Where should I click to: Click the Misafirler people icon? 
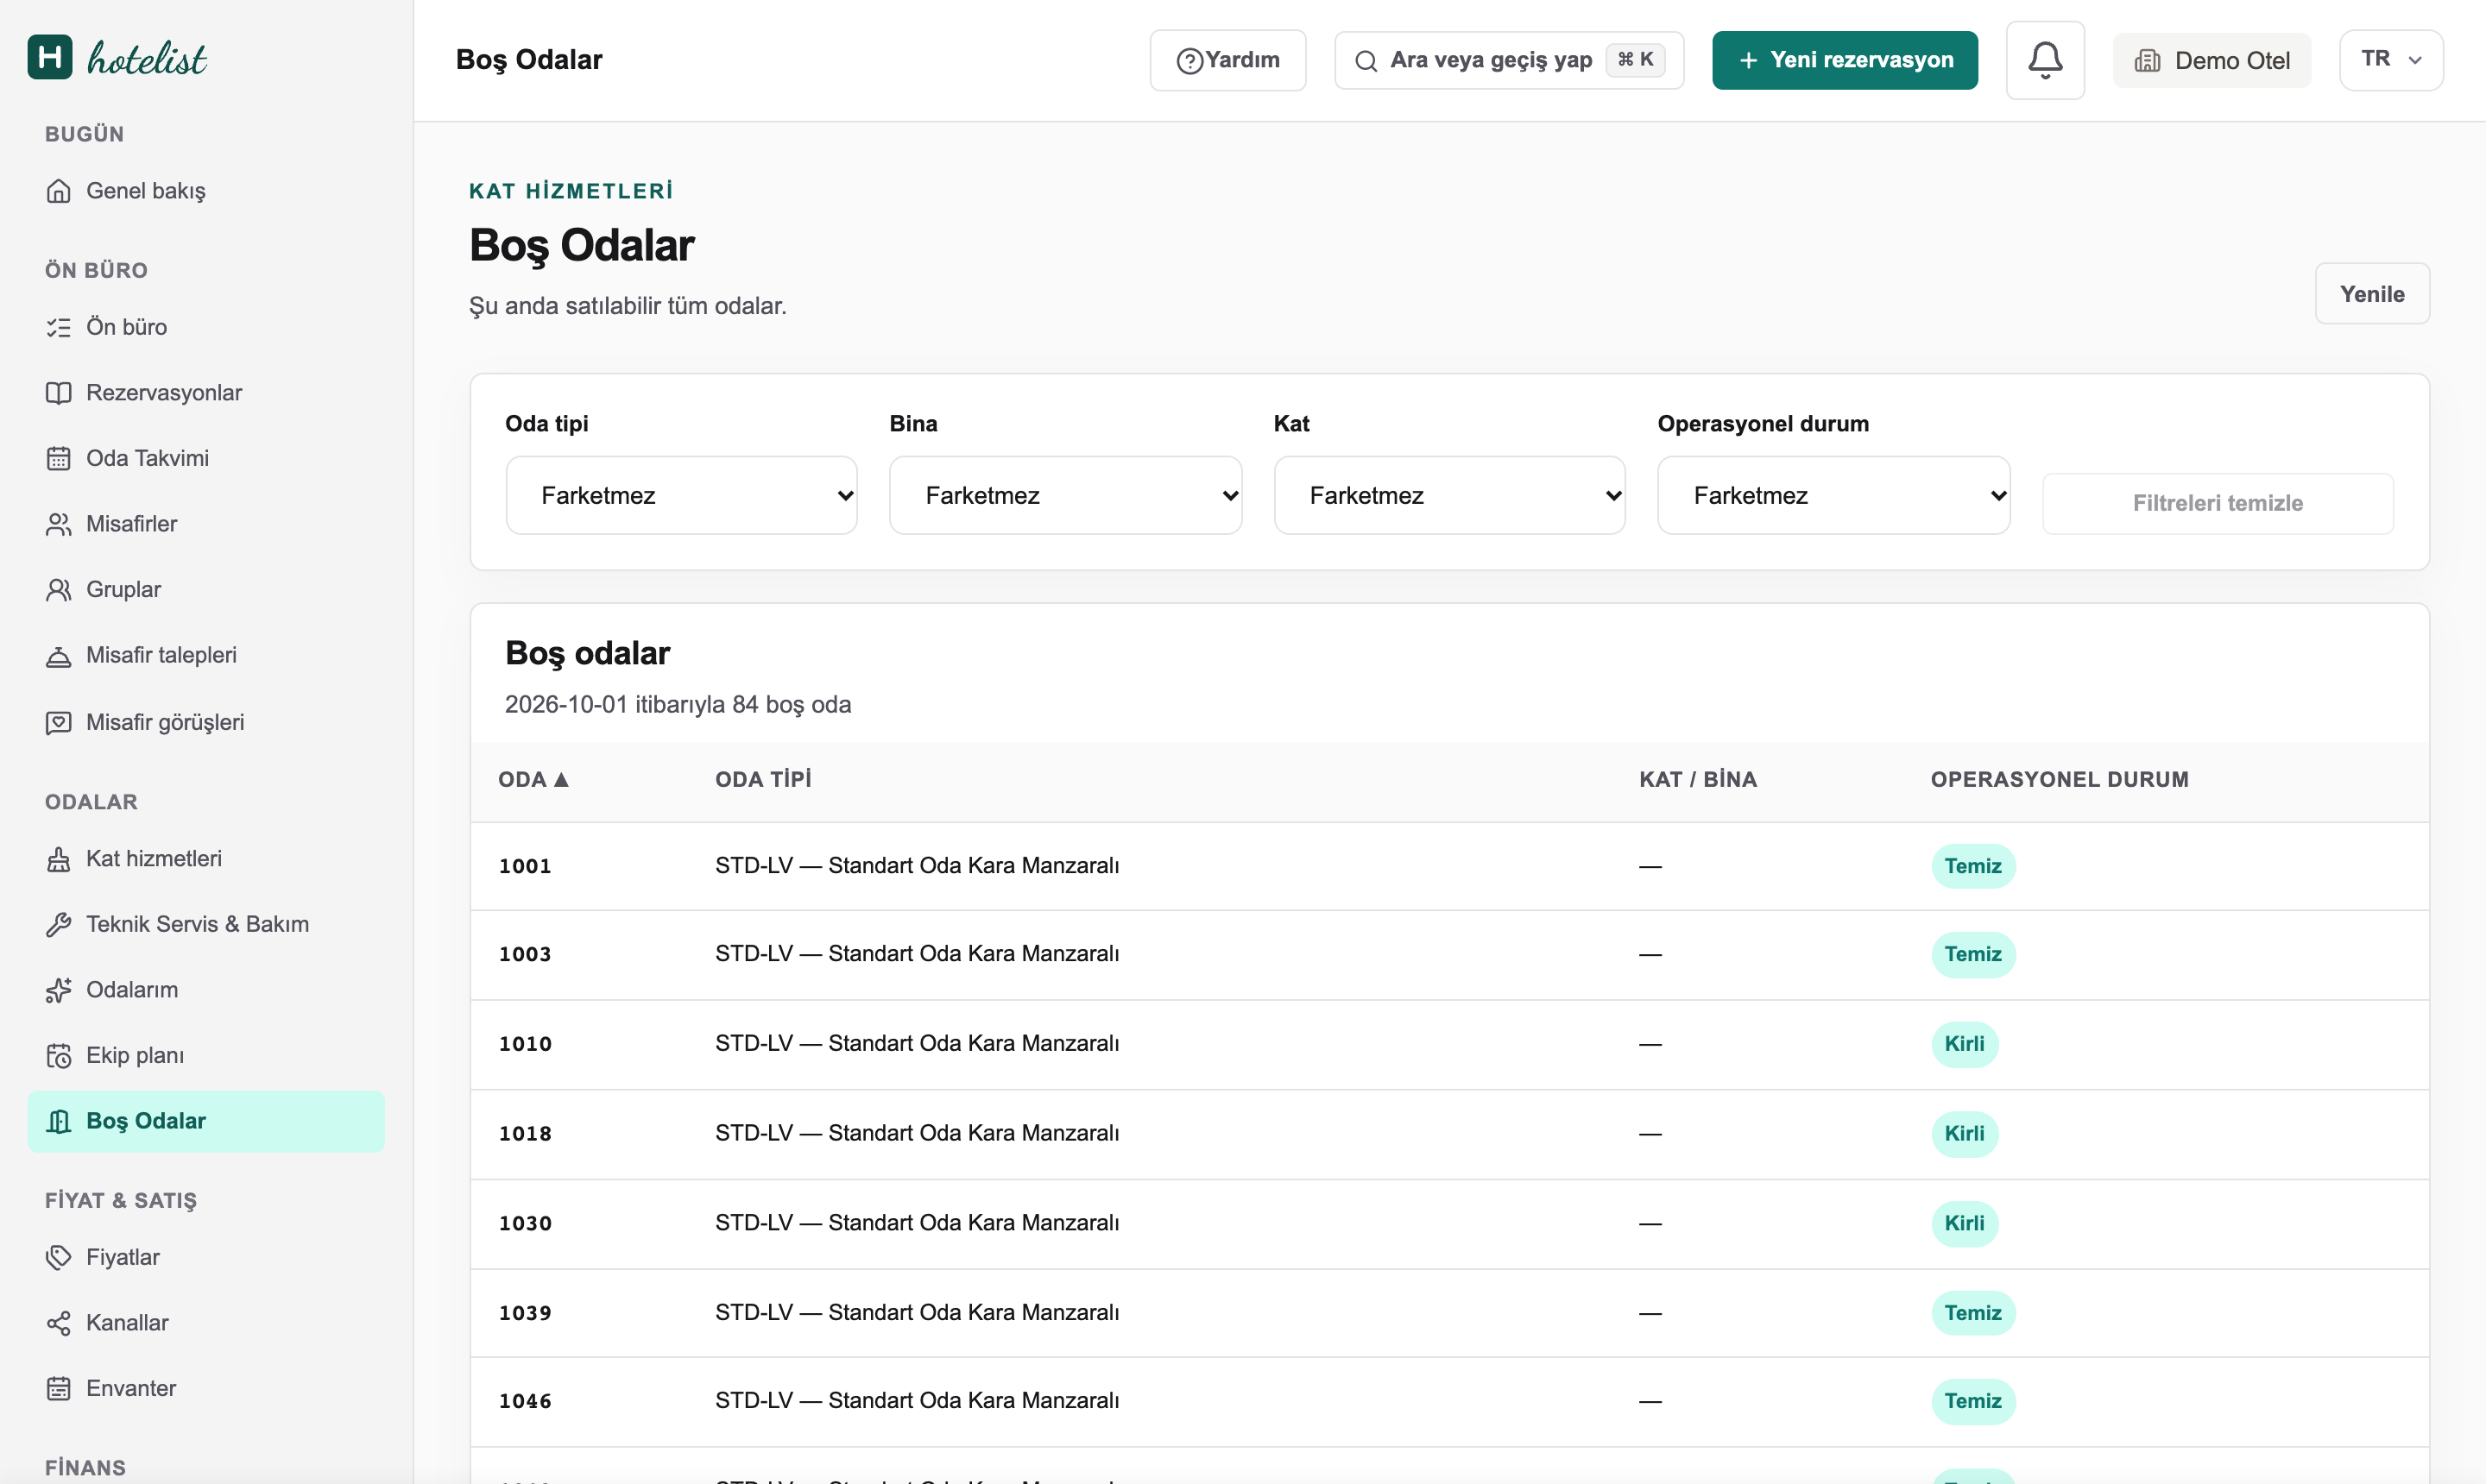(59, 524)
